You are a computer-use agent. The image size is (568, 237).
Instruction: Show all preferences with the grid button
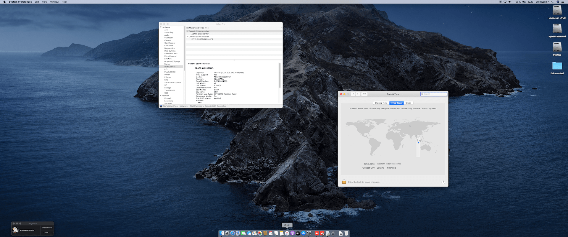click(364, 94)
